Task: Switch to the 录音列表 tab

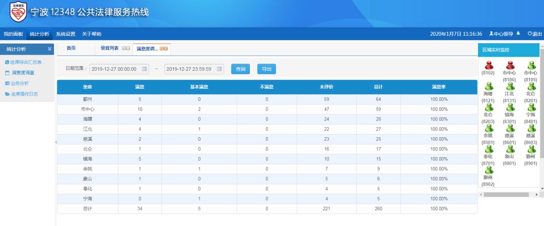Action: click(109, 48)
